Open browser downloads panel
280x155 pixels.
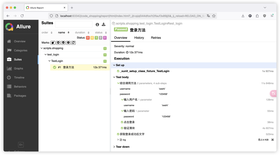[243, 16]
